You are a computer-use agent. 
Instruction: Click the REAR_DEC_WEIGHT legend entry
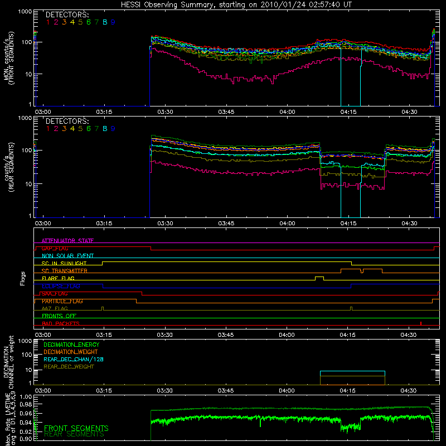(x=69, y=367)
